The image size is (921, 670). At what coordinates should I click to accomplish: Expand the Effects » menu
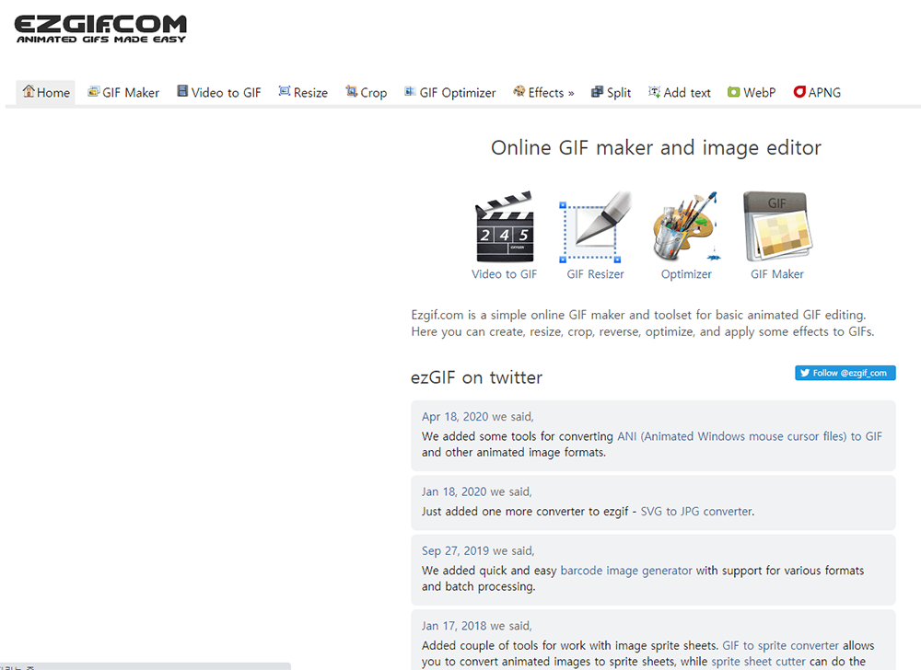[x=543, y=93]
